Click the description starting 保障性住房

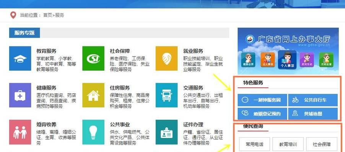[130, 101]
